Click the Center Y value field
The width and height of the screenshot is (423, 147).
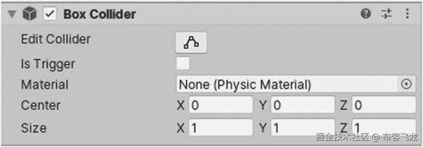(303, 105)
